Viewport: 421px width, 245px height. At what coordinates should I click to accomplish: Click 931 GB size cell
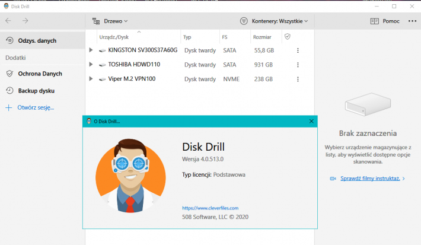263,65
